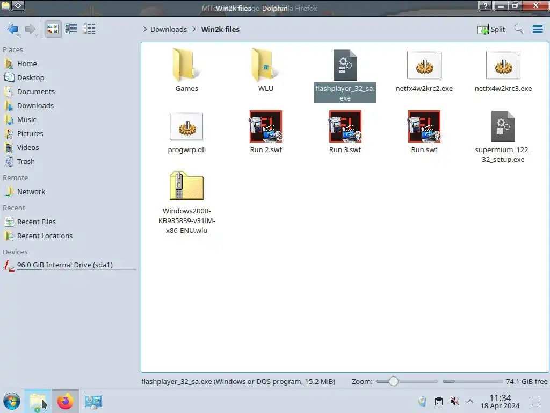This screenshot has width=550, height=413.
Task: Click the window help question button
Action: (485, 5)
